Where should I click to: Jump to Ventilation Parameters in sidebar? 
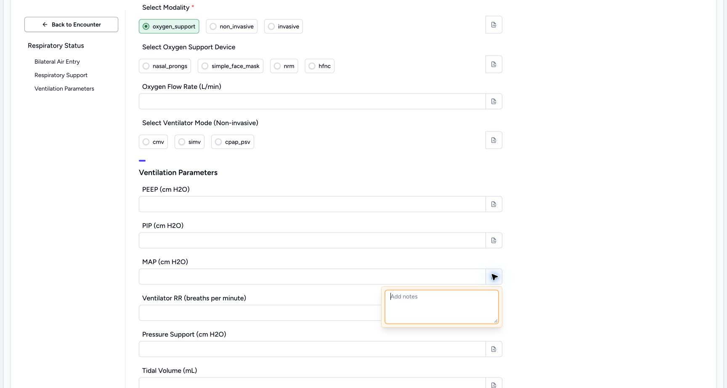64,88
